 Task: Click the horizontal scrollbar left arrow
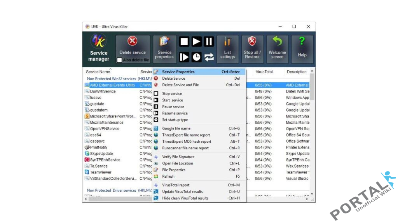pyautogui.click(x=86, y=199)
